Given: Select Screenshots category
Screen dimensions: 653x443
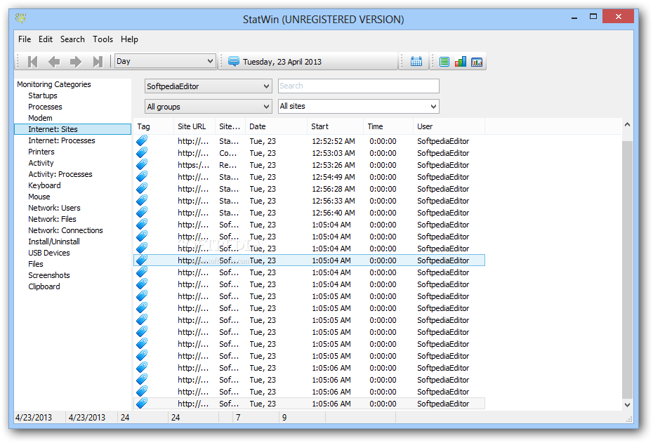Looking at the screenshot, I should [x=48, y=275].
